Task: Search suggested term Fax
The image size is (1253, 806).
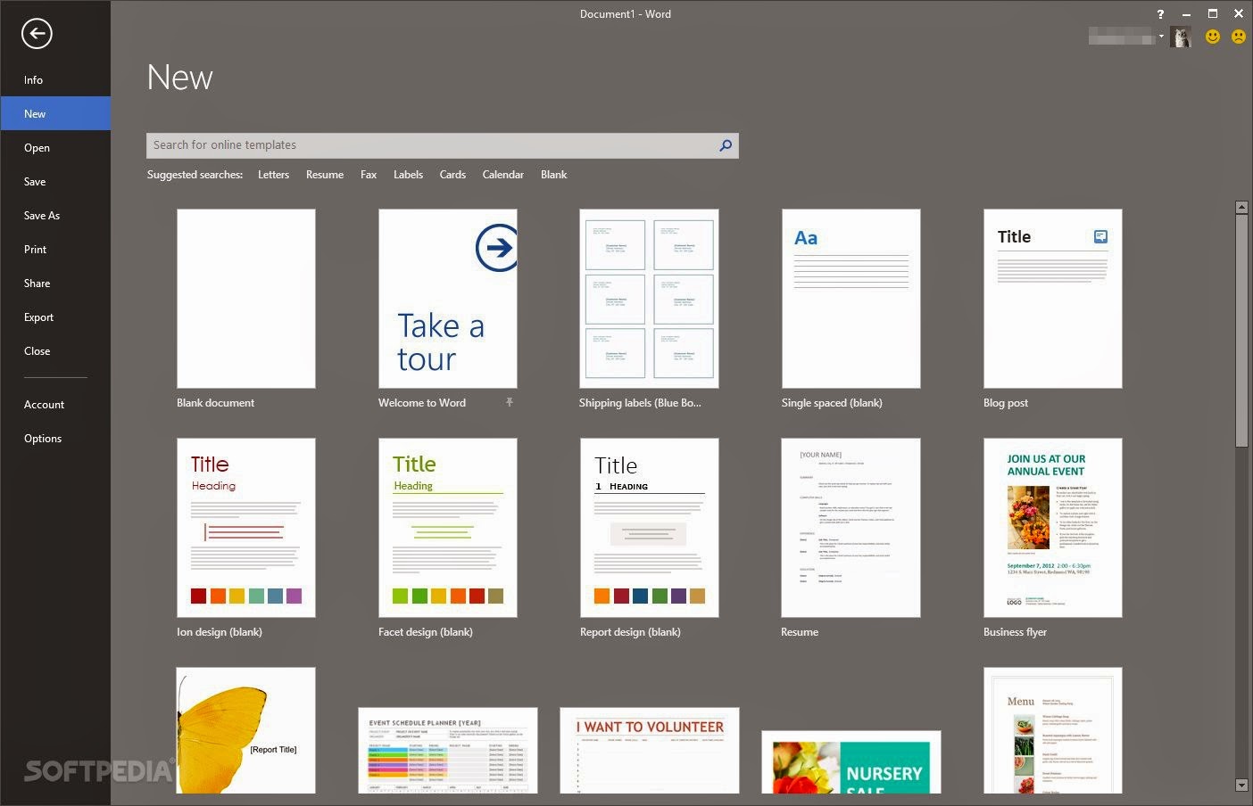Action: (x=369, y=175)
